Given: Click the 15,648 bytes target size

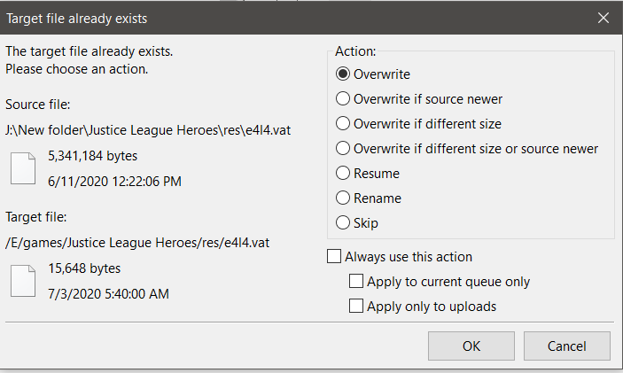Looking at the screenshot, I should (x=84, y=268).
